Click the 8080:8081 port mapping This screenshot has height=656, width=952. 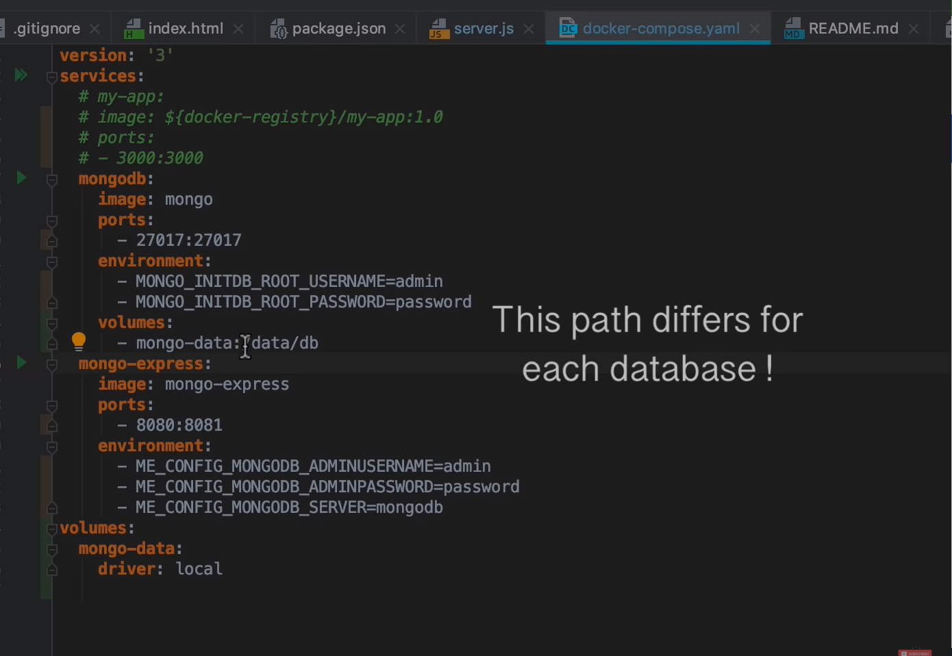pyautogui.click(x=179, y=425)
